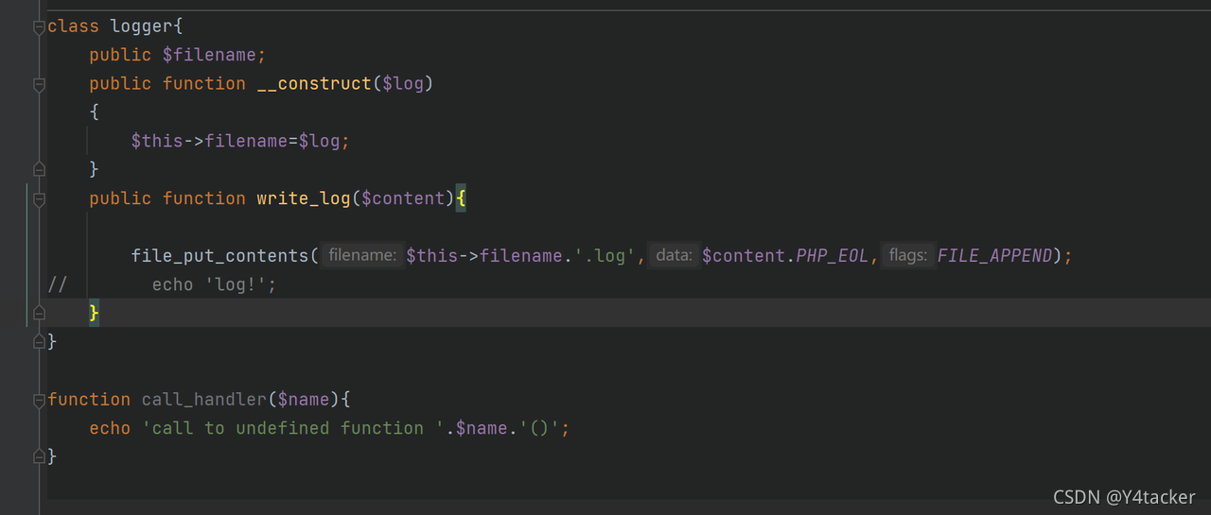Click the 'call to undefined function ' string

click(293, 428)
